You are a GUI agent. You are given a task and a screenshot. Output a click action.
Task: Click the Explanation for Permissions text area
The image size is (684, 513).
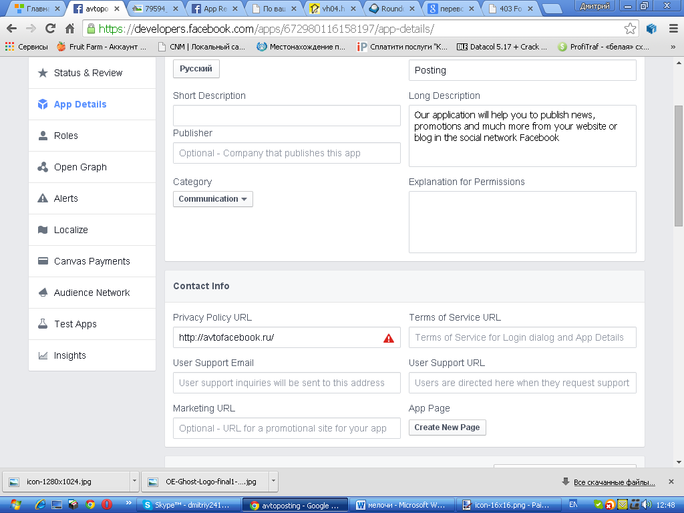(522, 222)
